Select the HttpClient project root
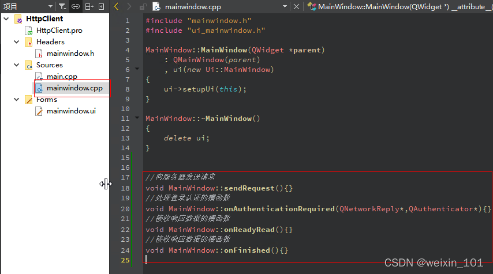This screenshot has width=493, height=274. pyautogui.click(x=44, y=19)
